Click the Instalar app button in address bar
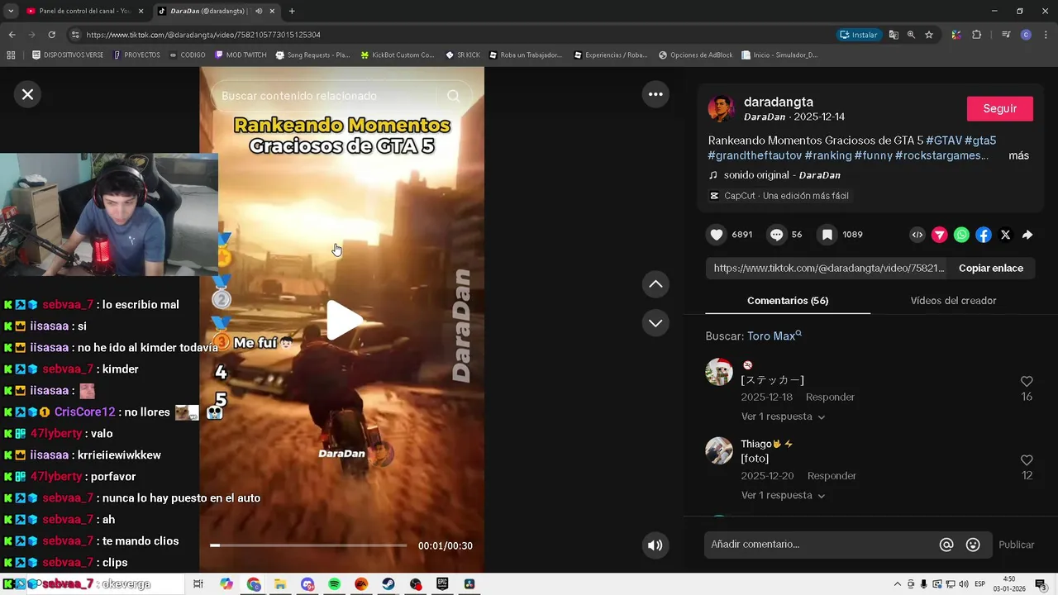This screenshot has height=595, width=1058. click(x=858, y=35)
